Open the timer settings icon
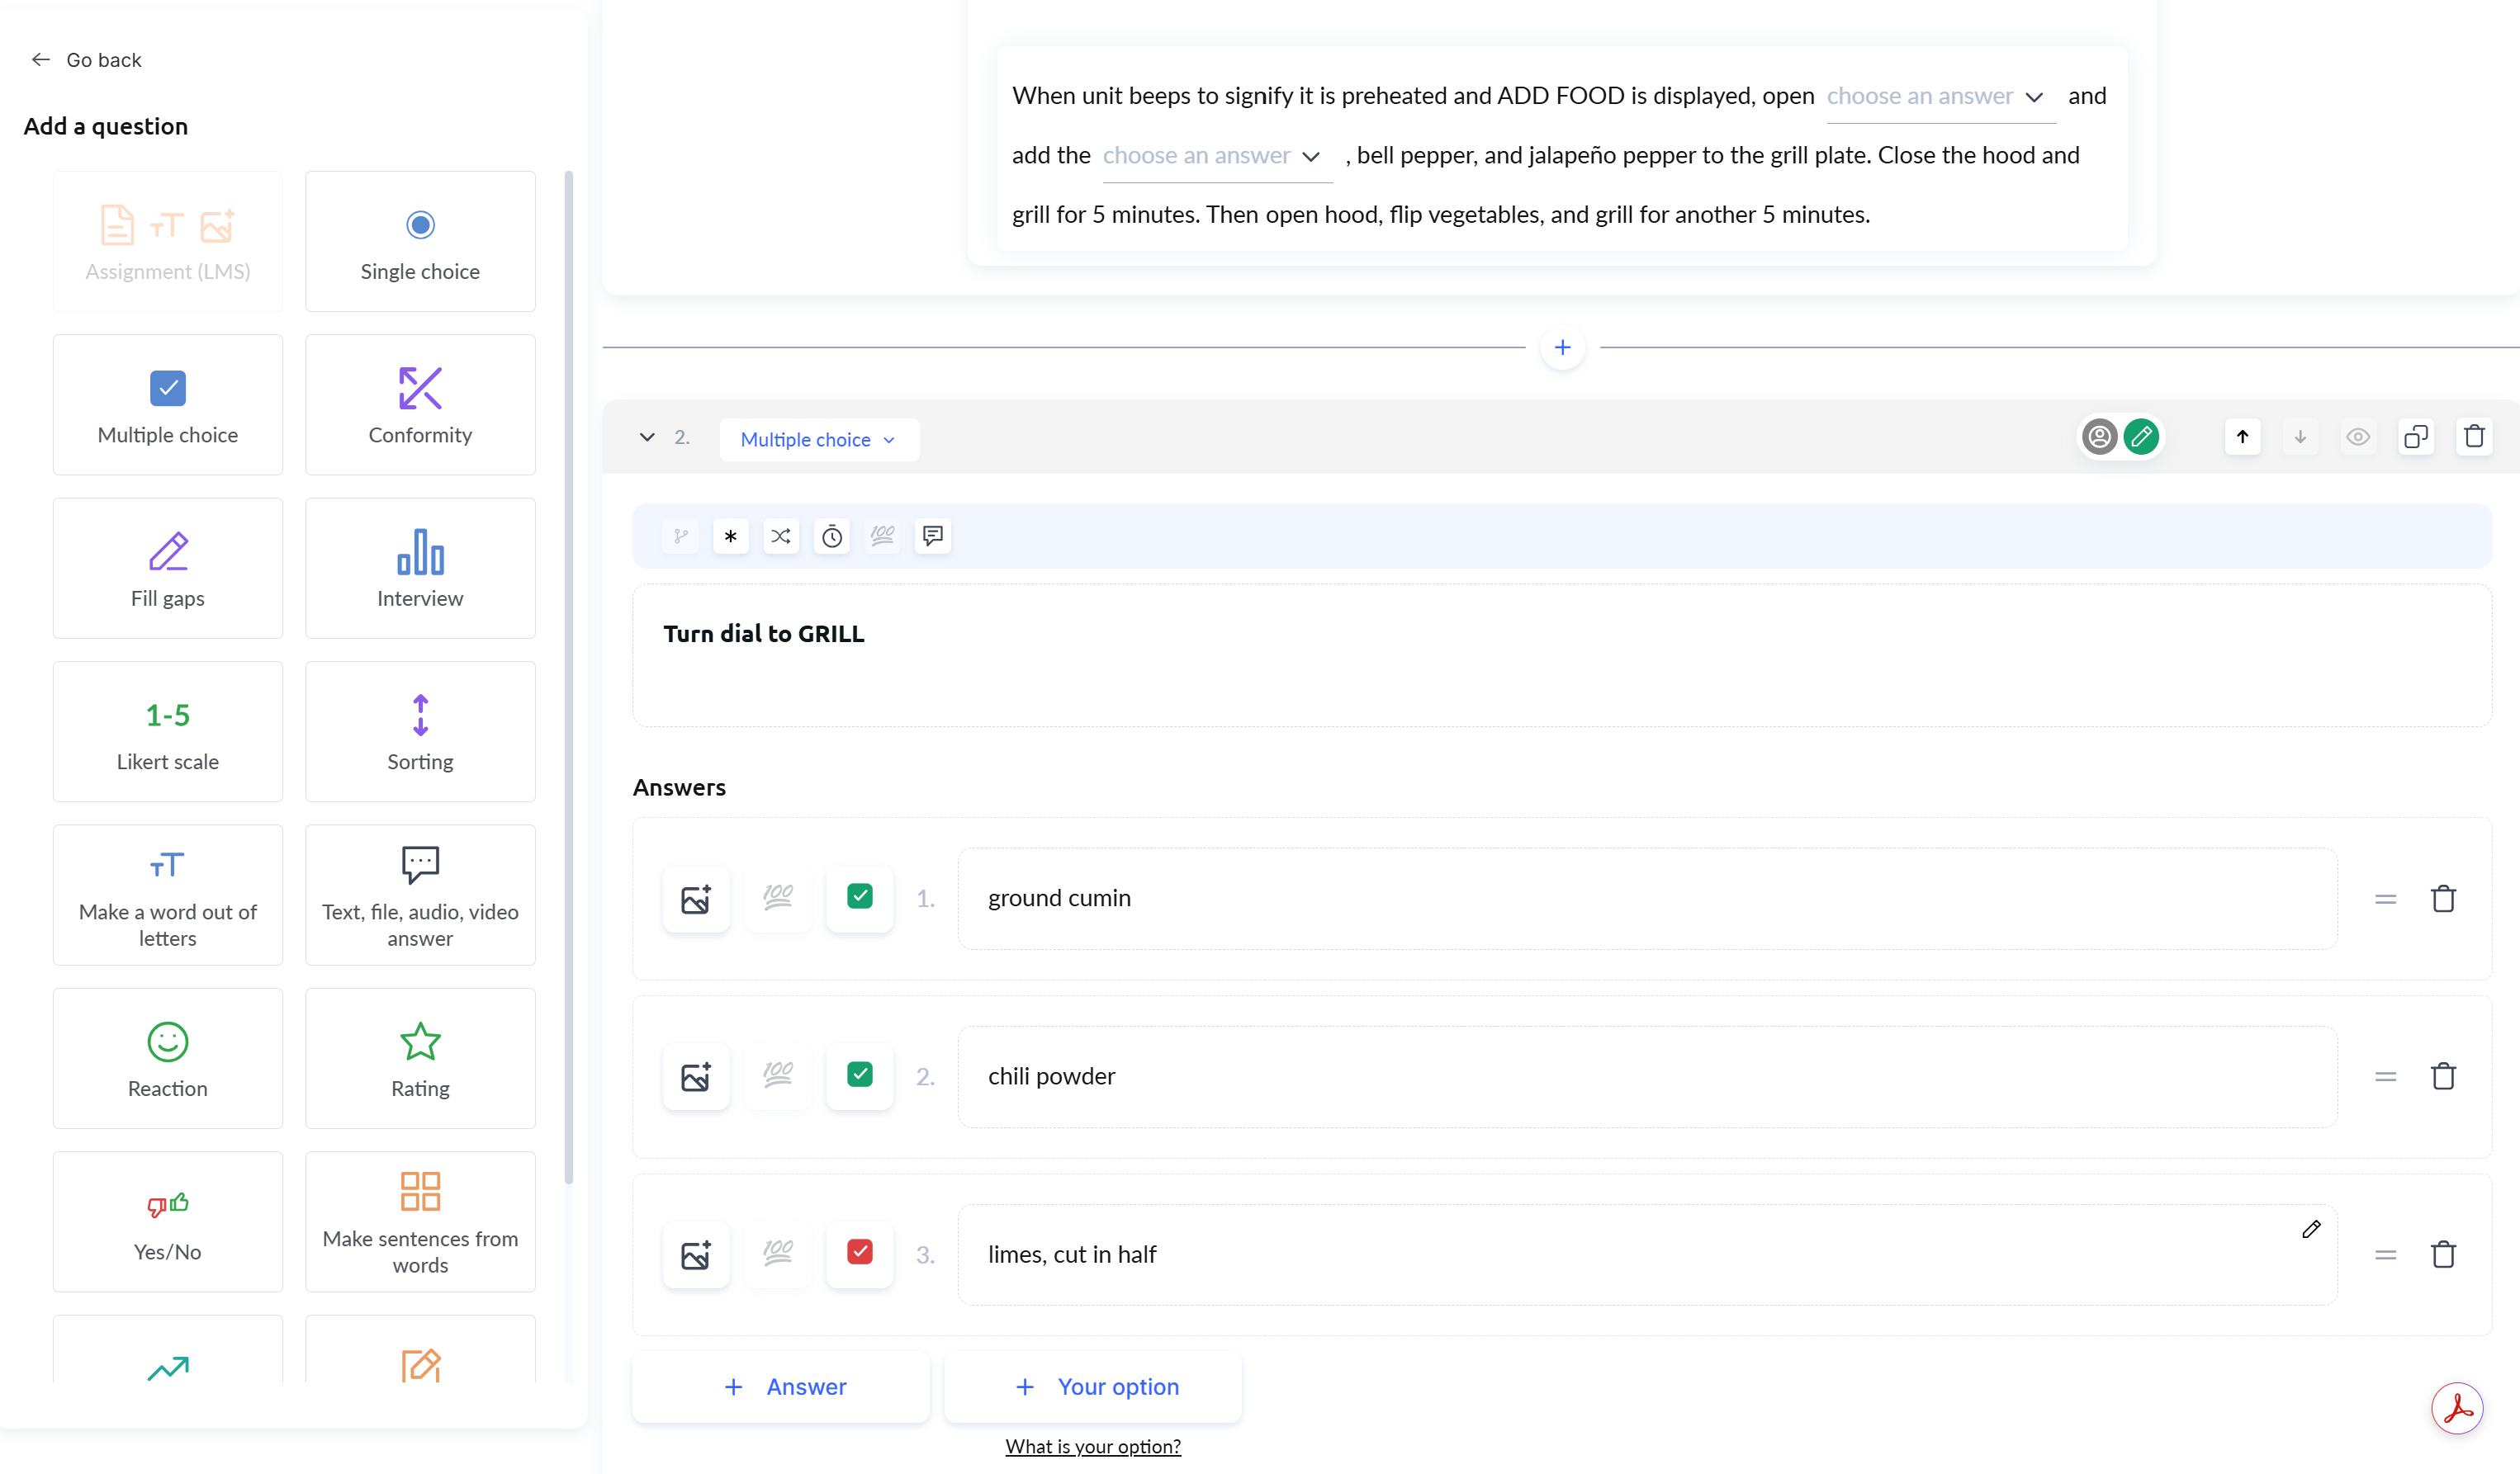This screenshot has width=2520, height=1474. click(x=831, y=536)
